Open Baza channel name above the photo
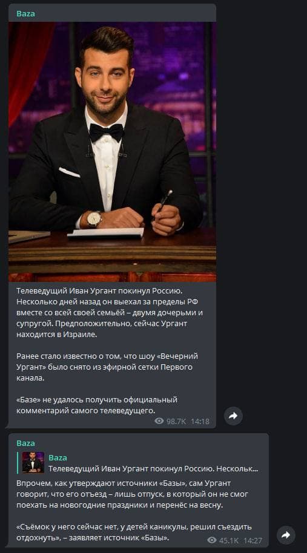The width and height of the screenshot is (307, 553). pos(26,14)
